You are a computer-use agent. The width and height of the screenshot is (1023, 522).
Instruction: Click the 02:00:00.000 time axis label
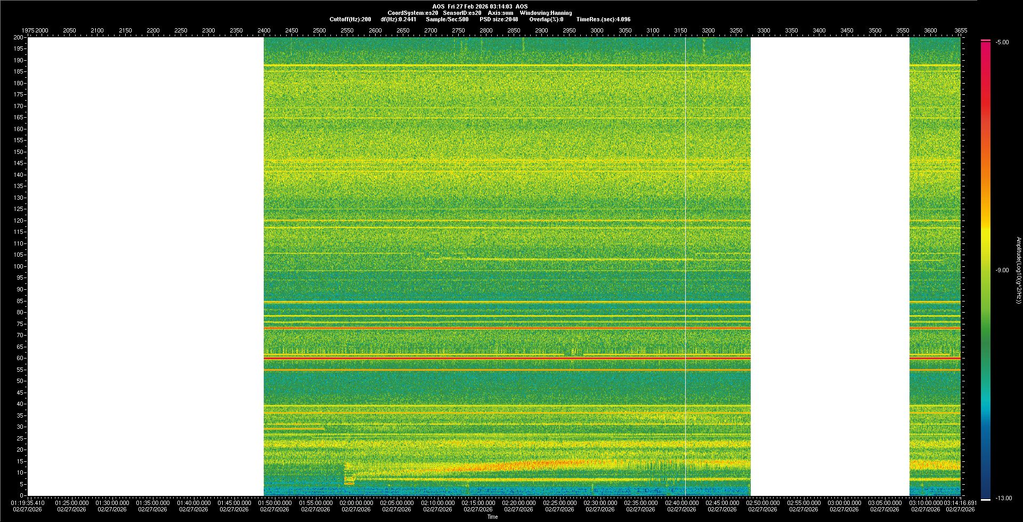[x=356, y=503]
